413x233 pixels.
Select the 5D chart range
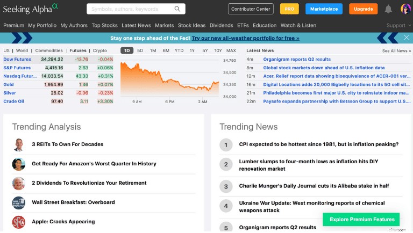tap(140, 50)
